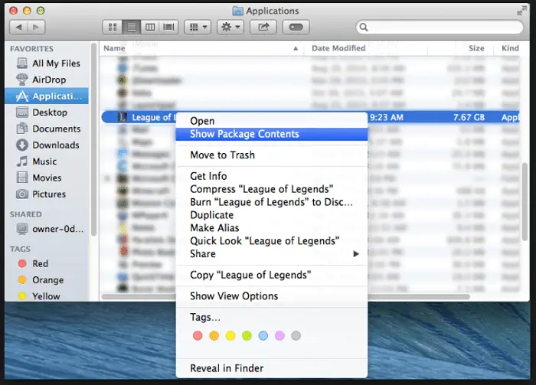Click the fullscreen arrows icon
This screenshot has width=536, height=385.
click(521, 11)
